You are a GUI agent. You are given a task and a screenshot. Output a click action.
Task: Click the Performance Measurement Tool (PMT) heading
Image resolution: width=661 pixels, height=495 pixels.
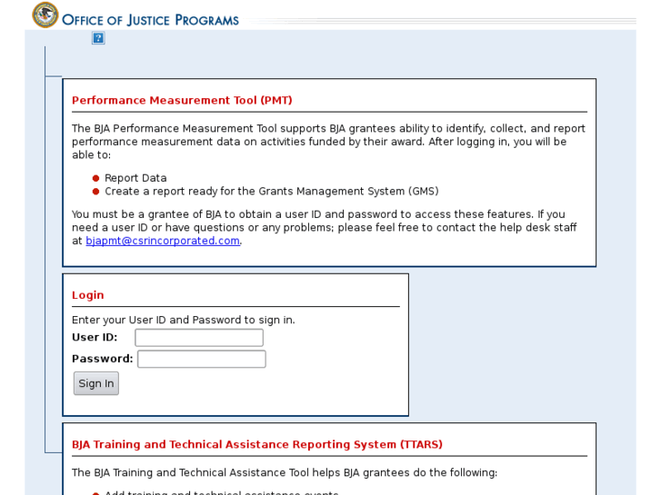point(182,100)
